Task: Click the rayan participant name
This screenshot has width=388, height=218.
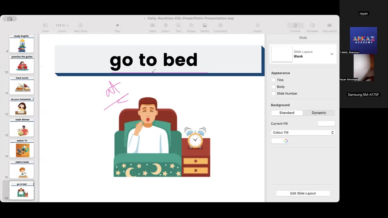Action: [363, 14]
